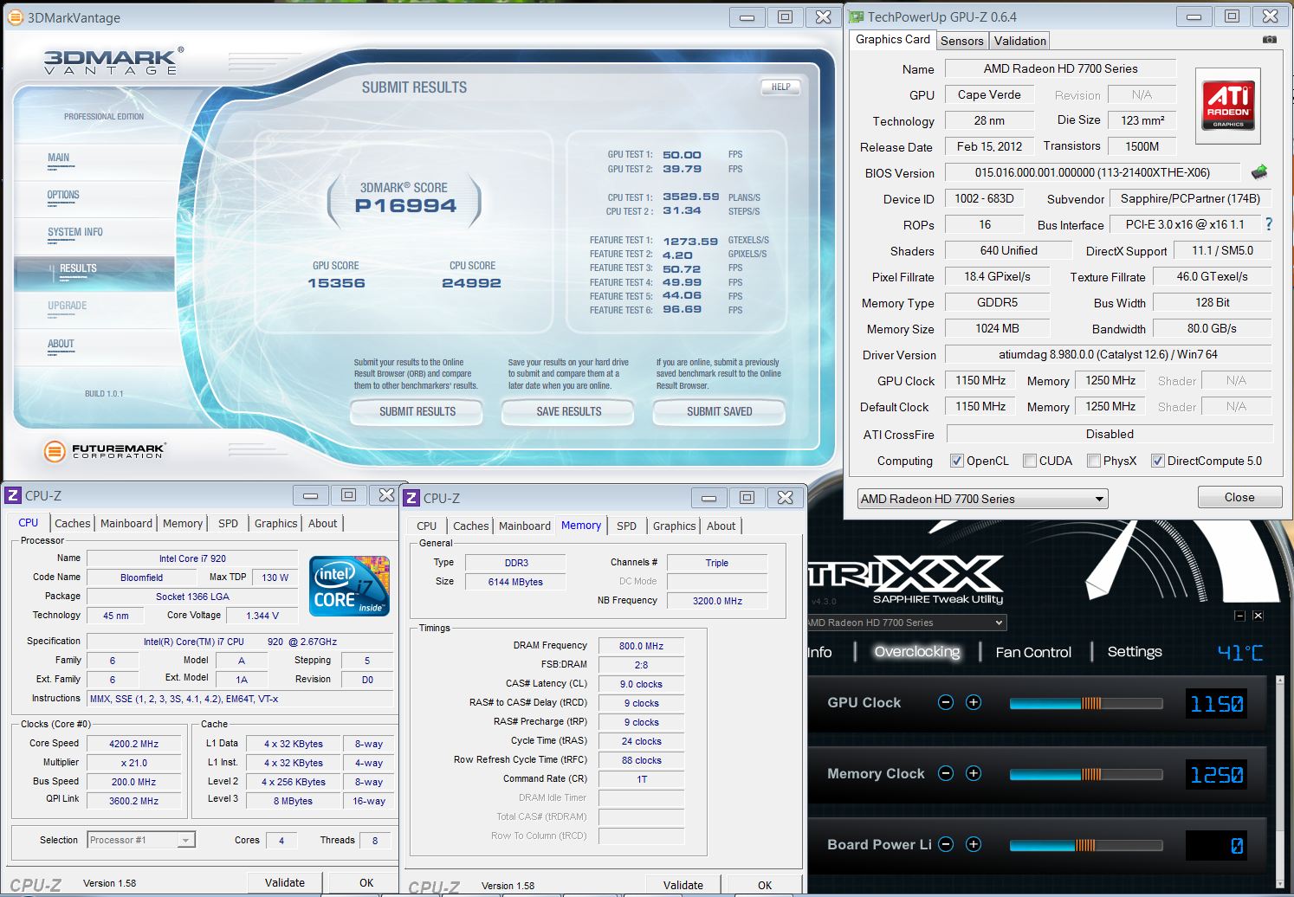Decrease Memory Clock with minus icon in TRIXX
The image size is (1294, 897).
[946, 773]
